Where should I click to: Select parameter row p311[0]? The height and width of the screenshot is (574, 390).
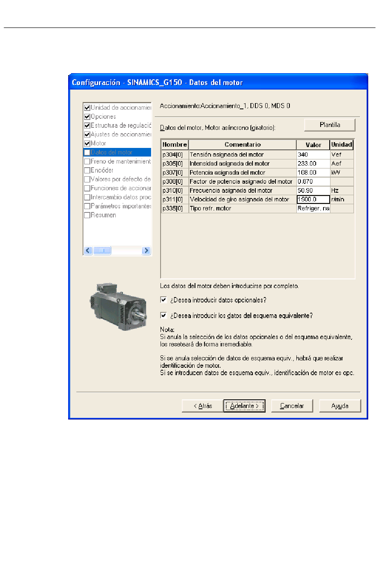[174, 199]
